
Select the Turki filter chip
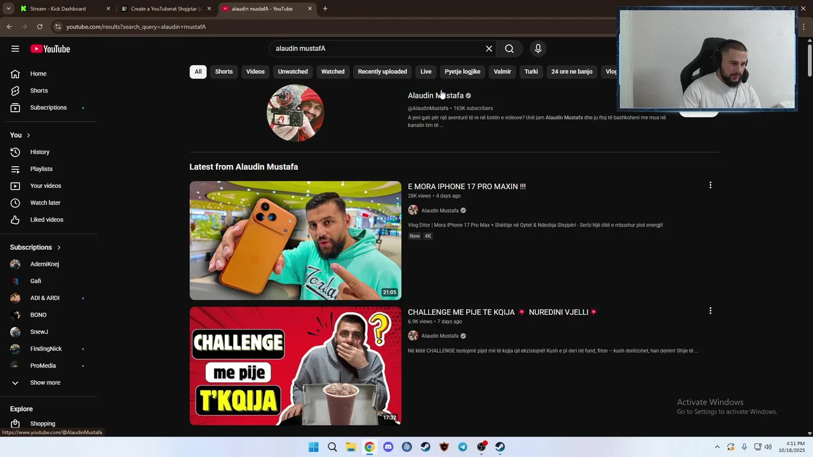pos(531,72)
